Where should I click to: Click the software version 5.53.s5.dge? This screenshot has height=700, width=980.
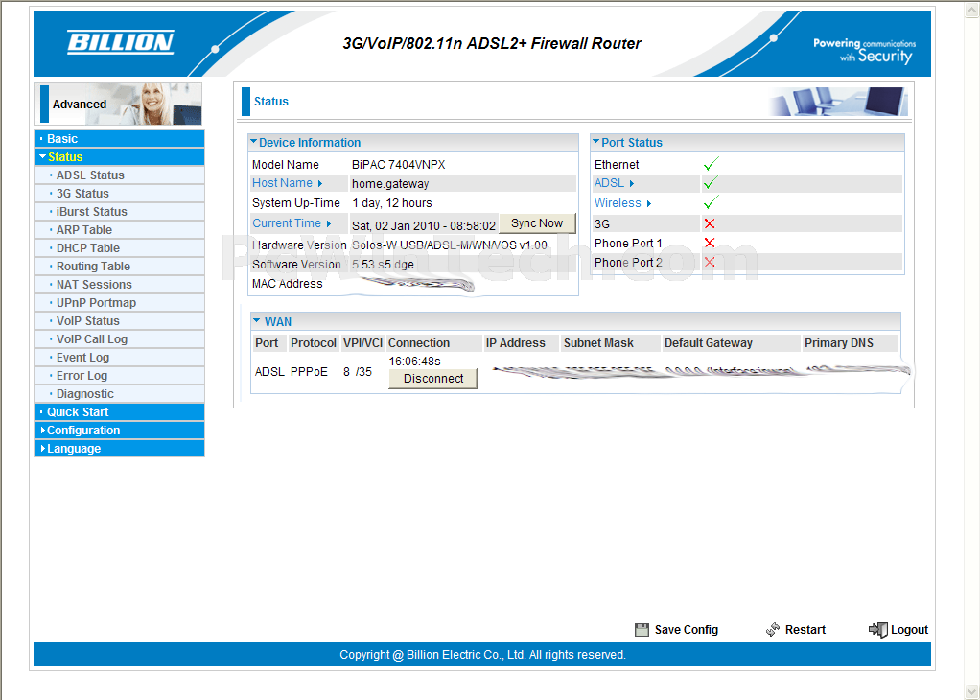pos(383,265)
